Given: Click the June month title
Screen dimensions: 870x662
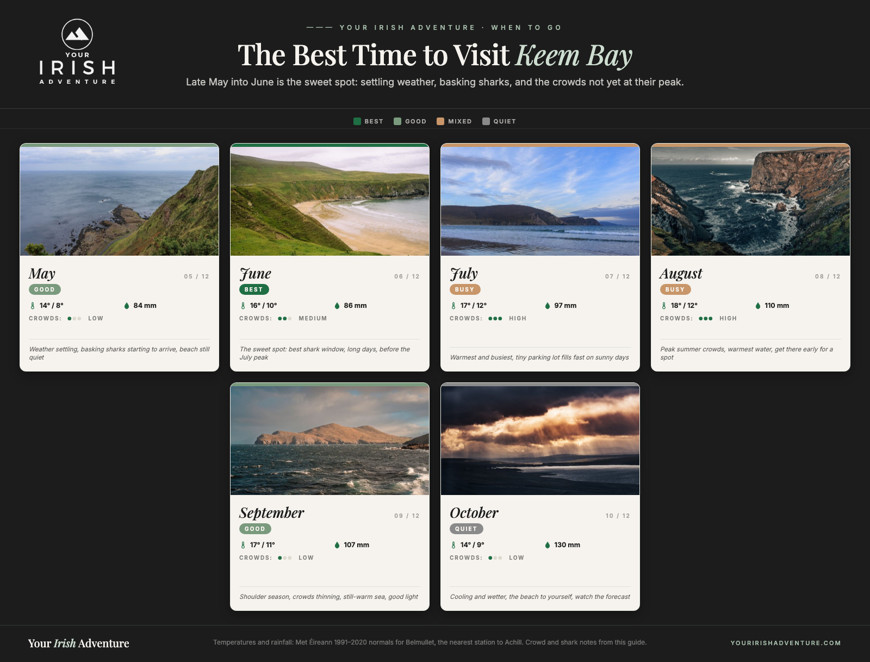Looking at the screenshot, I should (256, 273).
